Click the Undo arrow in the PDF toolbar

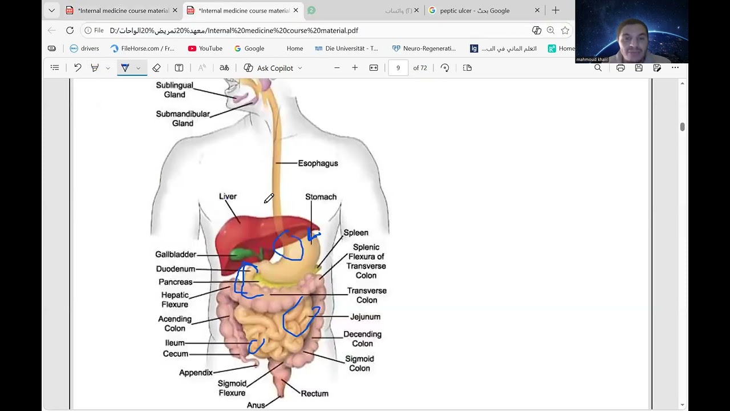click(x=78, y=68)
